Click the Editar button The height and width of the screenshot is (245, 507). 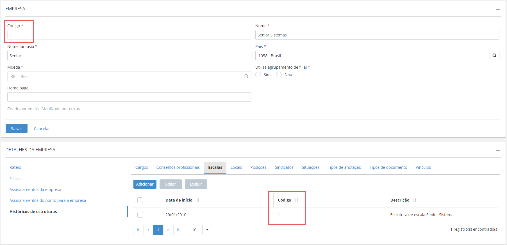(170, 184)
